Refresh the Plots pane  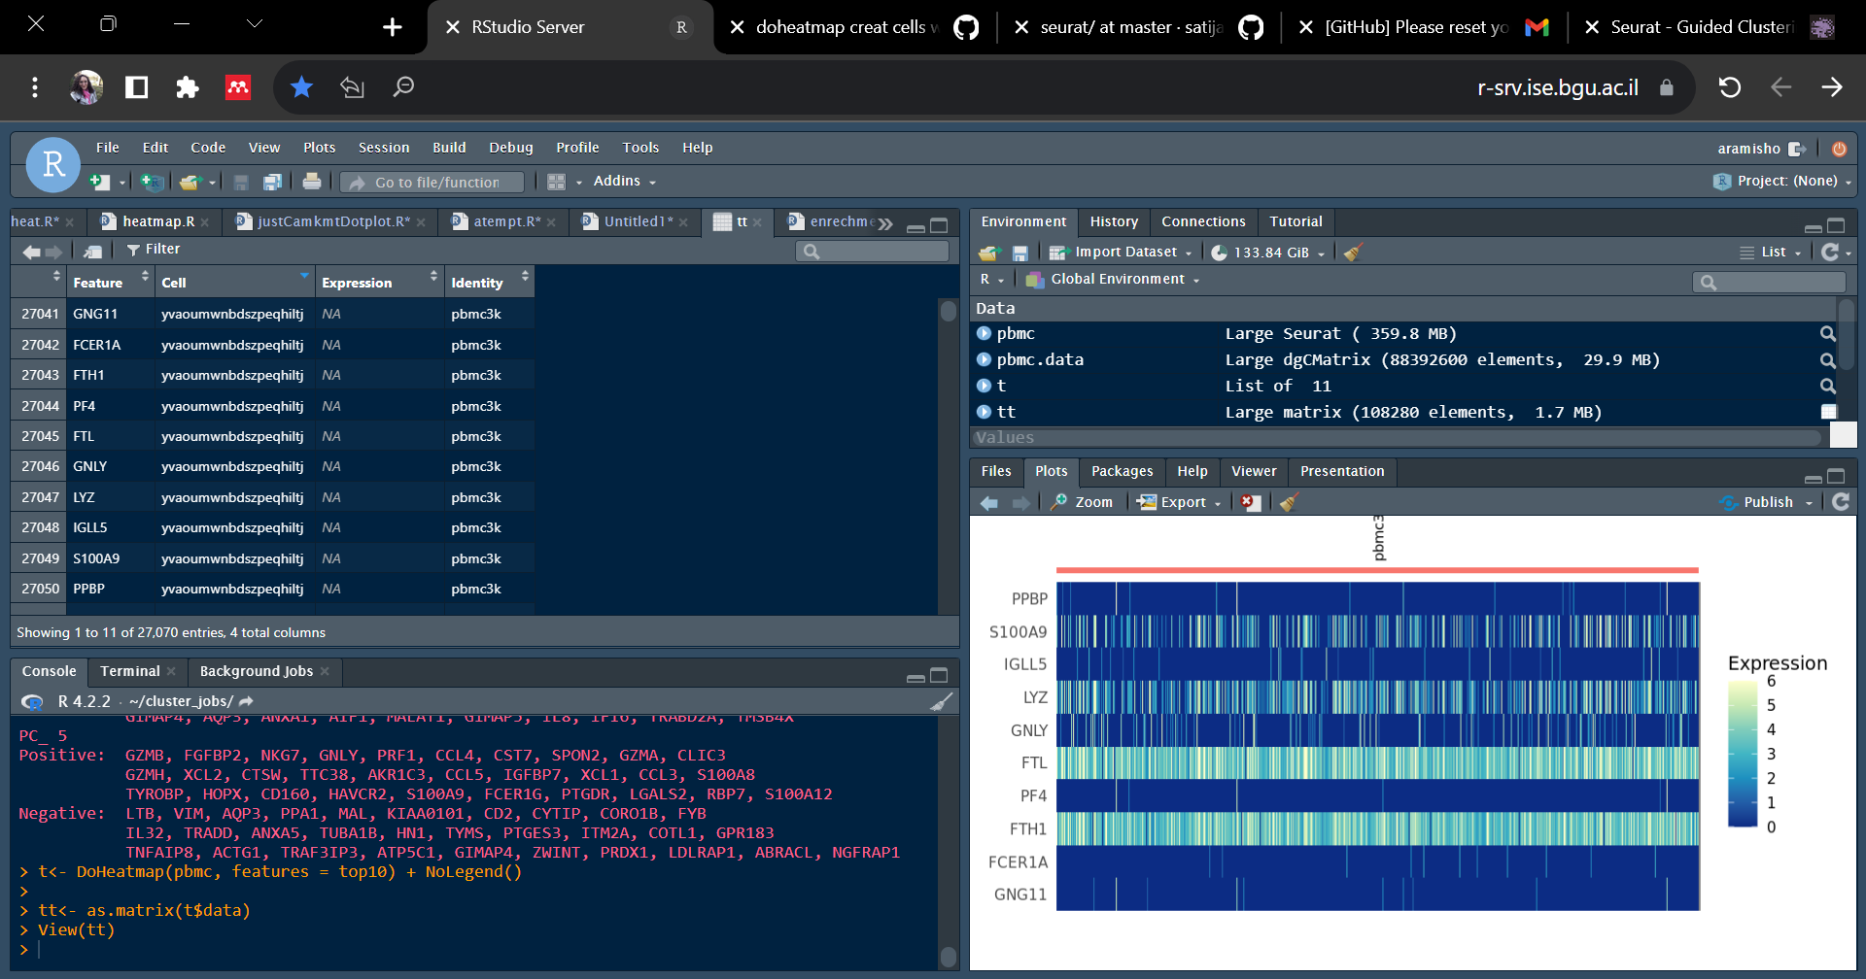tap(1842, 502)
